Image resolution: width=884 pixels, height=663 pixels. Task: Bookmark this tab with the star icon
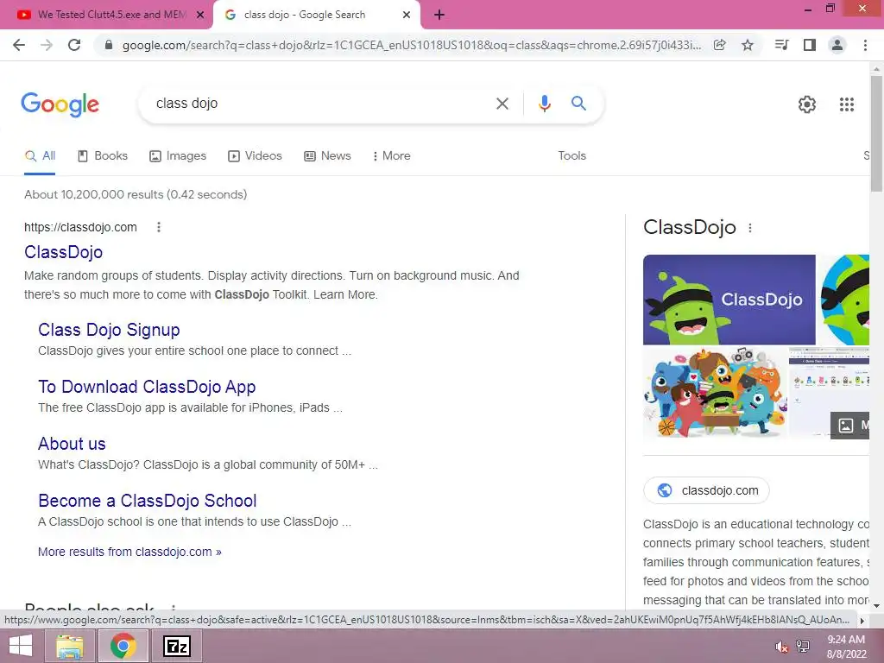click(x=747, y=45)
